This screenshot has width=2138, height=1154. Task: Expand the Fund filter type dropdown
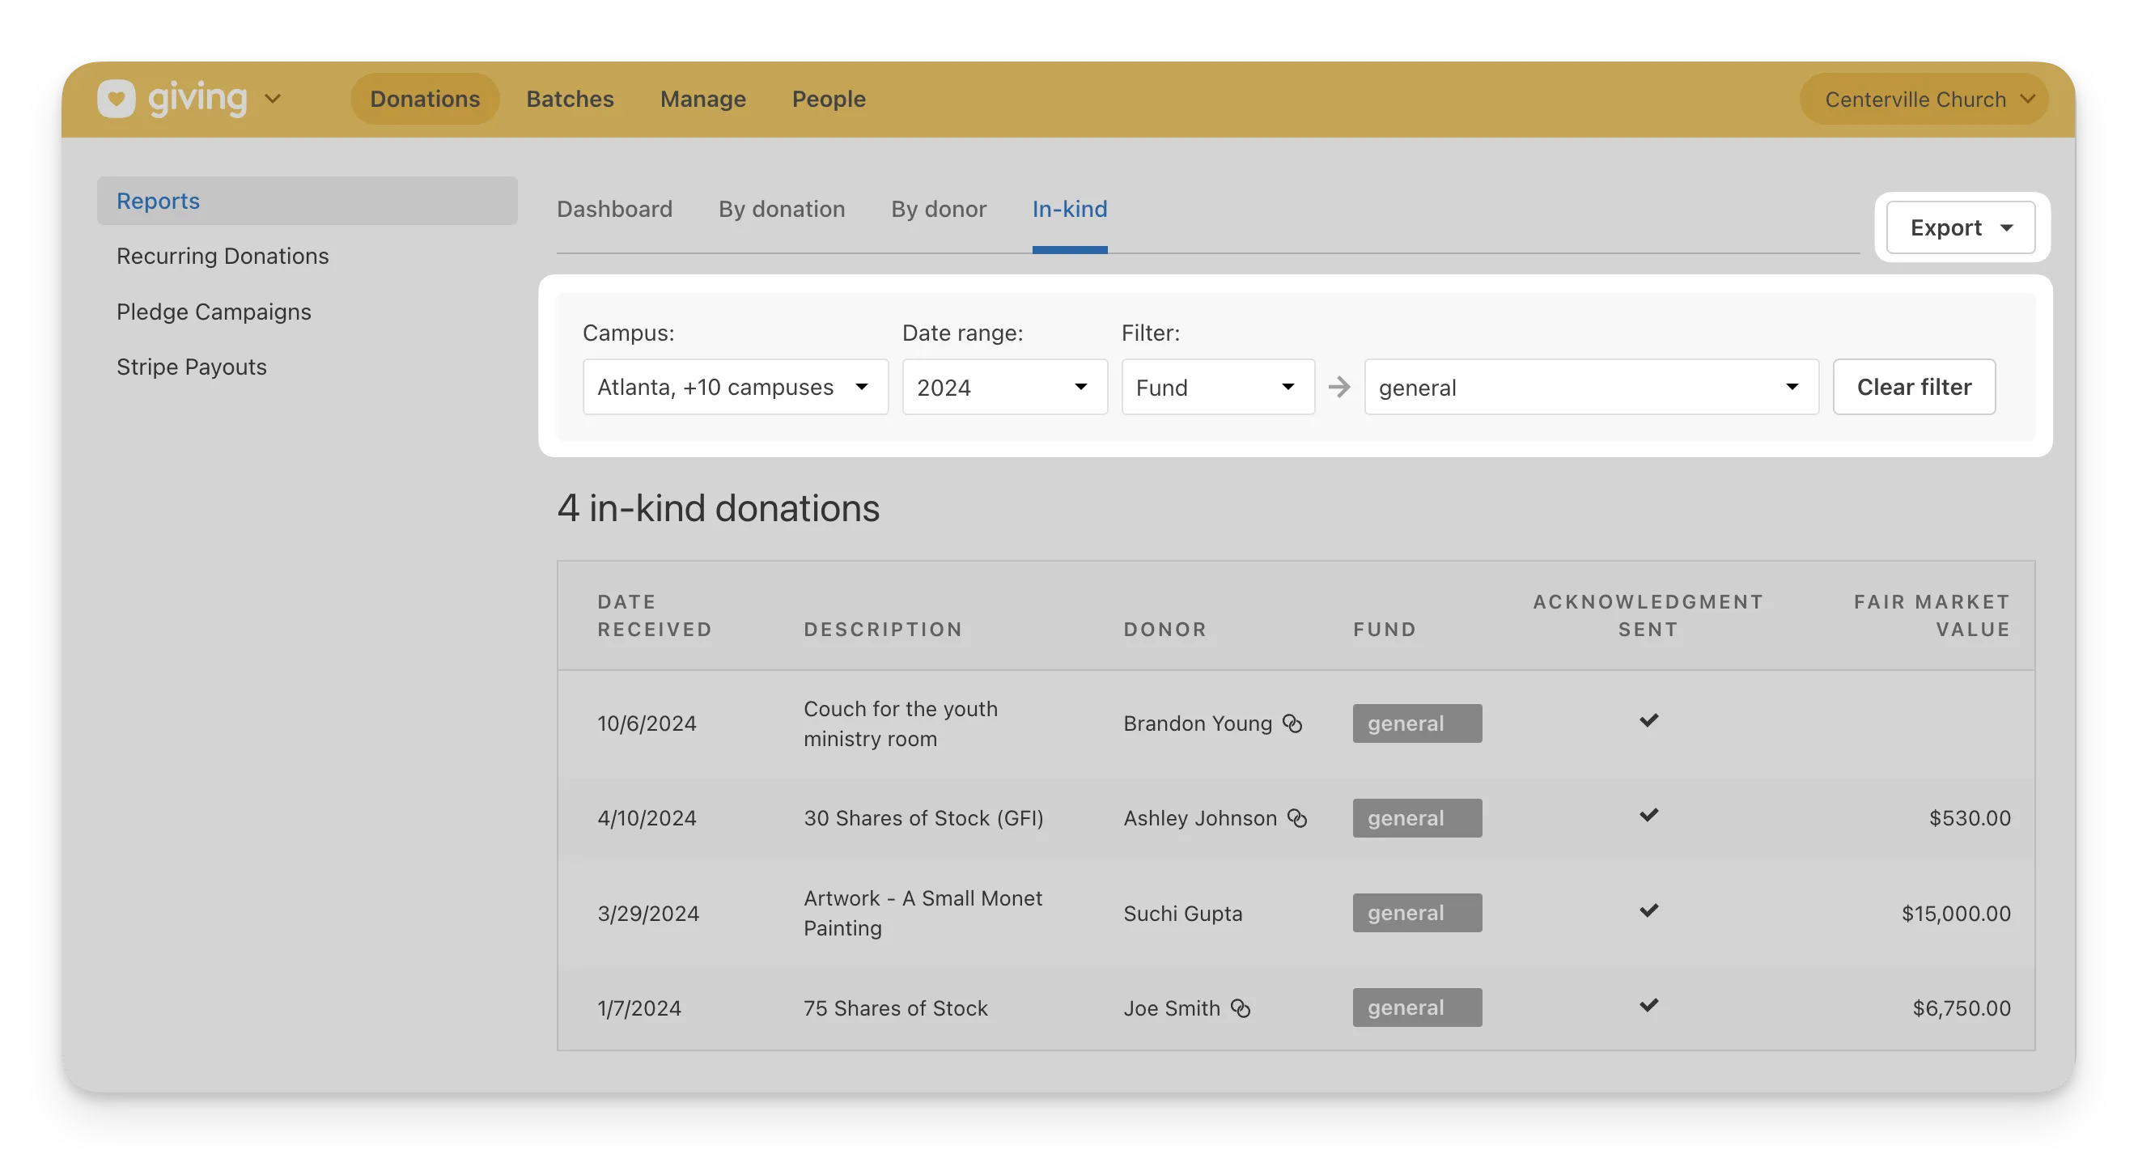pos(1218,387)
